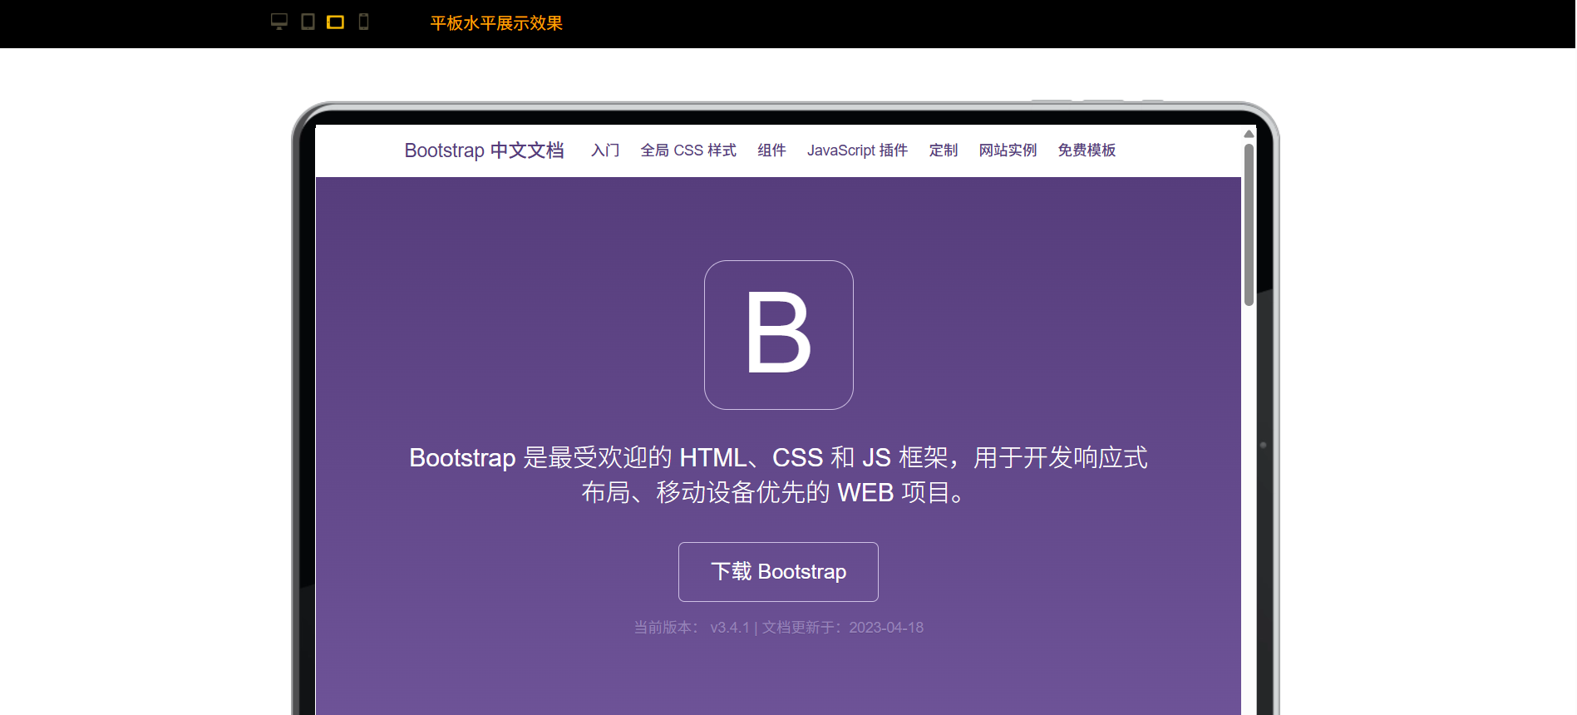Viewport: 1577px width, 715px height.
Task: Click the vertical scrollbar thumb in tablet
Action: (1249, 225)
